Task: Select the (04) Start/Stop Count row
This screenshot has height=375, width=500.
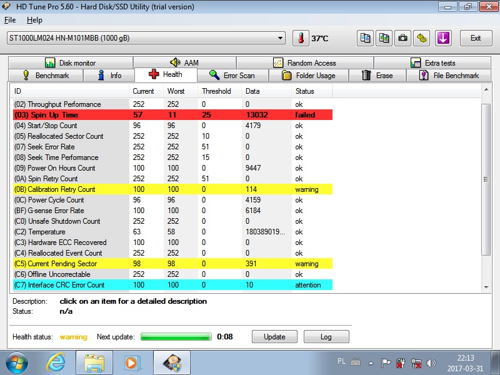Action: (x=172, y=126)
